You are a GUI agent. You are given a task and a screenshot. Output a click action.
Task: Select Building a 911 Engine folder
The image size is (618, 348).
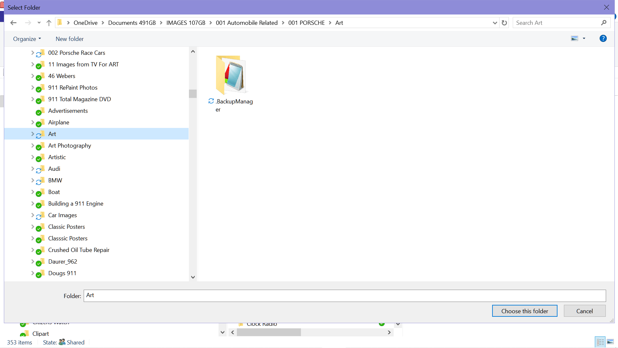76,204
